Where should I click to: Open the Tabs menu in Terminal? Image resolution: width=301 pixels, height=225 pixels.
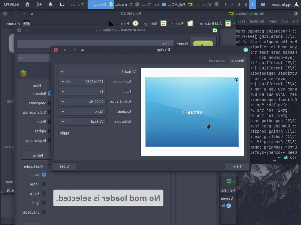[242, 21]
